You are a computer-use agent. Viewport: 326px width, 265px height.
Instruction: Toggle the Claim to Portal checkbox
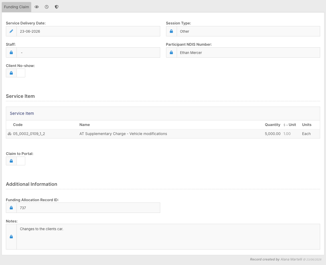point(21,161)
